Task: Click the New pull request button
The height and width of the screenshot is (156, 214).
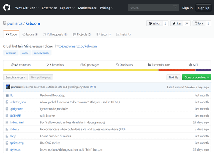Action: (x=41, y=77)
